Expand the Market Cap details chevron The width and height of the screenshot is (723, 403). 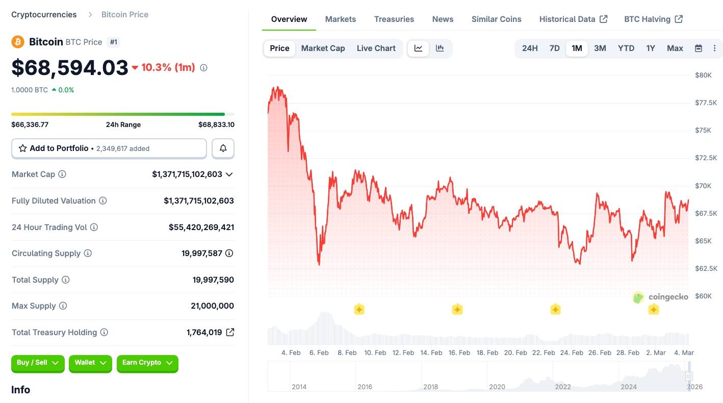[x=229, y=174]
